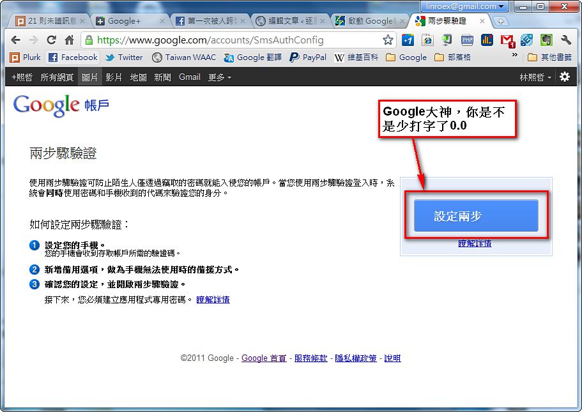Reload the current page
This screenshot has width=582, height=412.
[52, 40]
